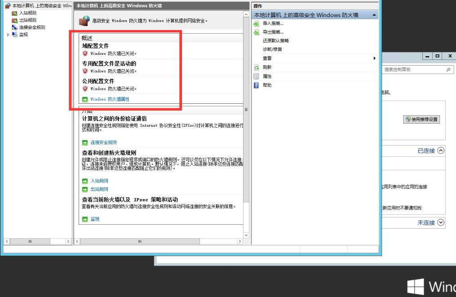Click green arrow beside 入站规则 link
Image resolution: width=456 pixels, height=297 pixels.
point(85,181)
